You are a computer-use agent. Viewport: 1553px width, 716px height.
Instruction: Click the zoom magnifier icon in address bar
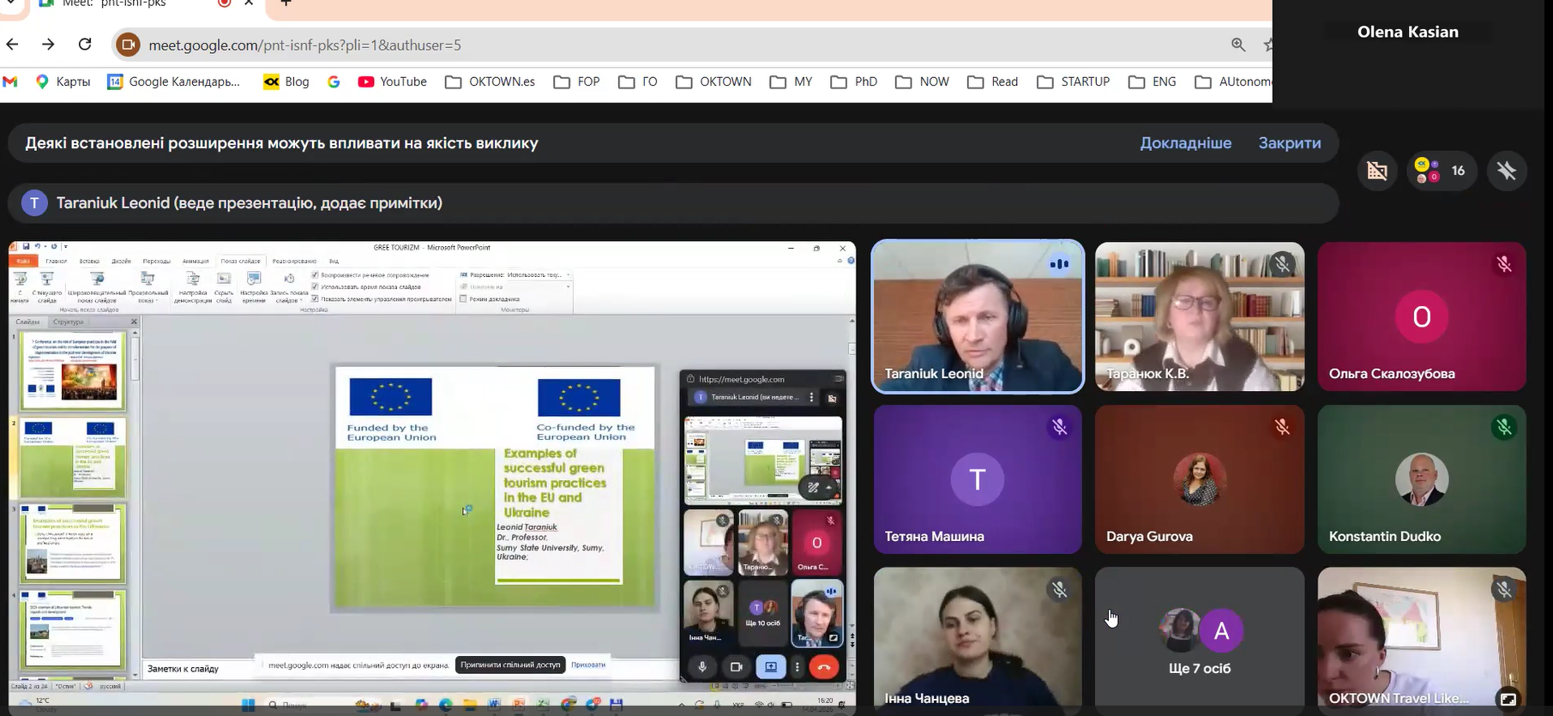click(x=1237, y=45)
